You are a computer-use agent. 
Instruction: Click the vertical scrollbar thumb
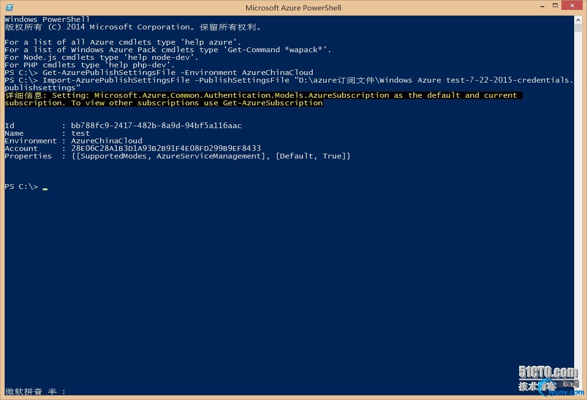point(578,28)
